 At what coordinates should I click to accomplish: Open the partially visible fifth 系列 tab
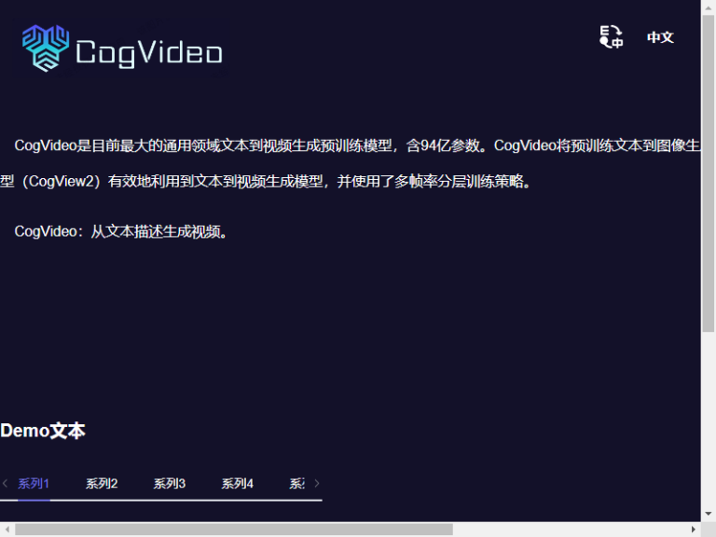[297, 483]
